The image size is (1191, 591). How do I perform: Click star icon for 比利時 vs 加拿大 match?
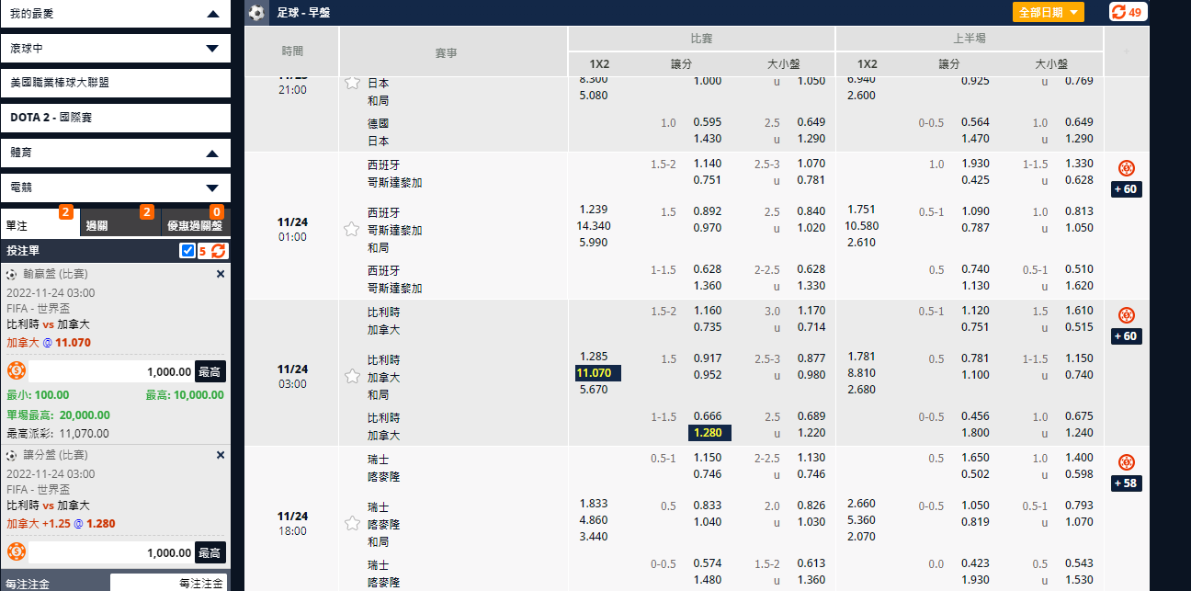click(351, 376)
